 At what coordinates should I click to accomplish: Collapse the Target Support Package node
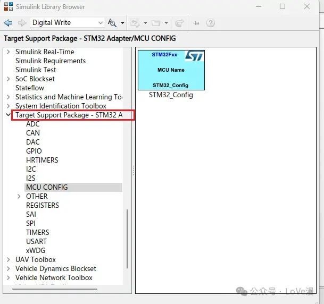click(9, 115)
